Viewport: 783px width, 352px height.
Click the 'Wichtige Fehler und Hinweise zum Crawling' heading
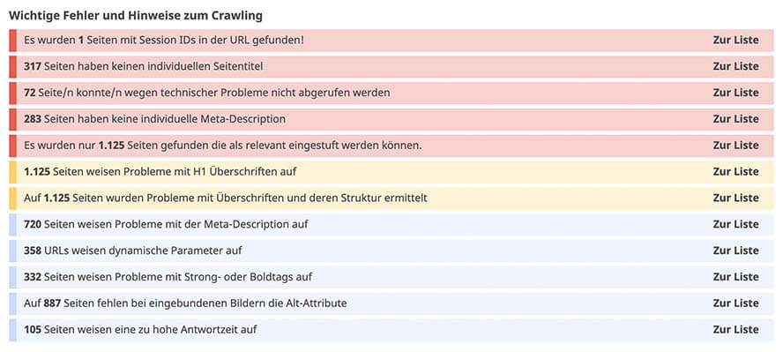(x=136, y=16)
